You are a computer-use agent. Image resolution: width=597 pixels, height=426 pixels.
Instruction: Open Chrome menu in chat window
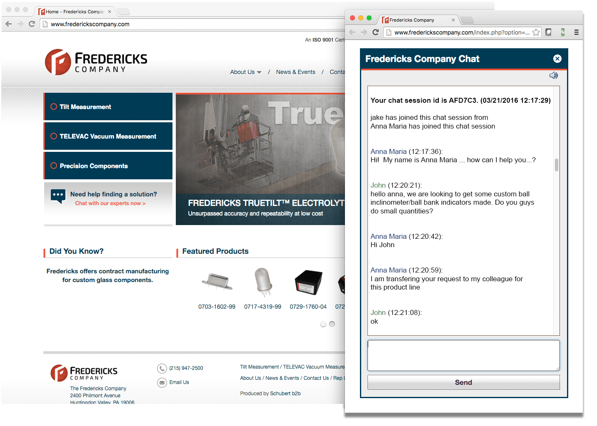tap(576, 32)
